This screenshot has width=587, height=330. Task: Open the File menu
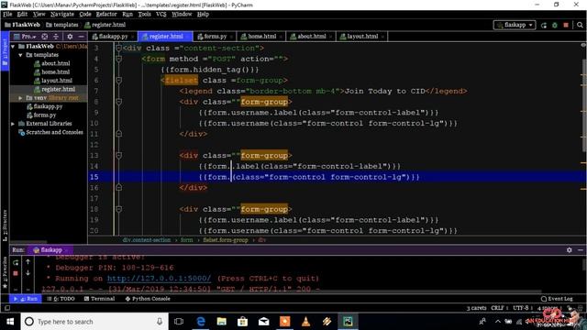pyautogui.click(x=7, y=15)
